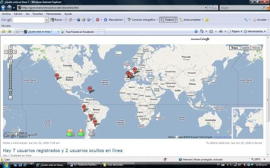
Task: Click the map zoom slider handle
Action: coord(10,90)
